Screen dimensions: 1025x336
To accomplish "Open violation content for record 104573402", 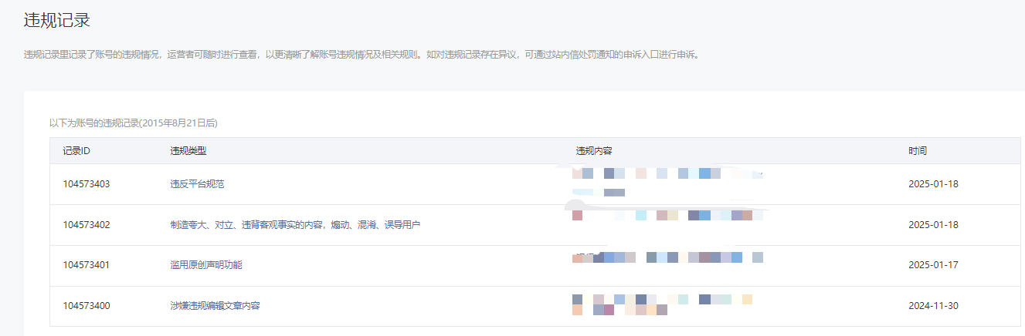I will click(667, 216).
